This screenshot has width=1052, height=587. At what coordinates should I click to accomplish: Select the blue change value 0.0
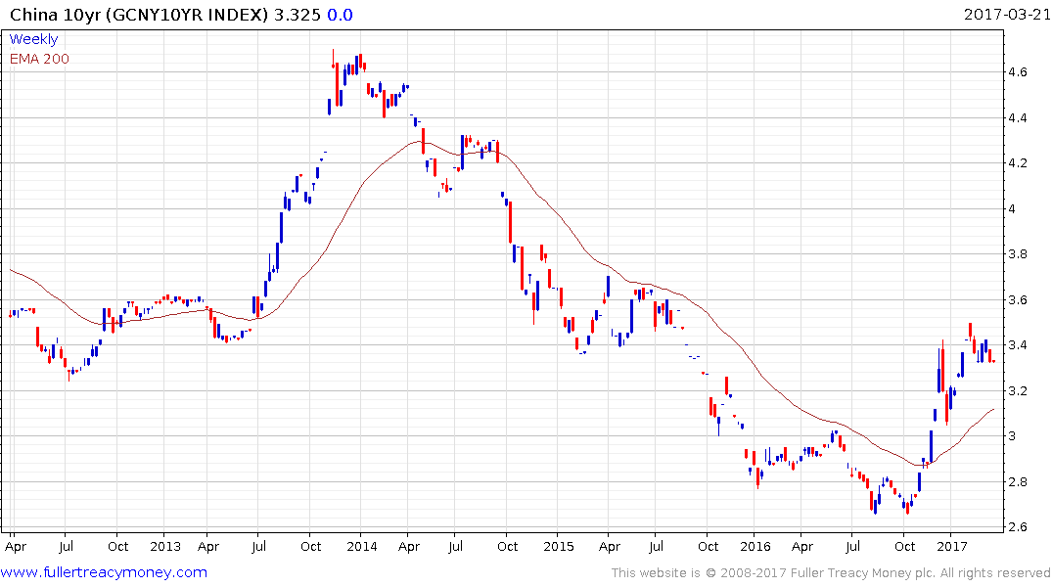(x=341, y=15)
